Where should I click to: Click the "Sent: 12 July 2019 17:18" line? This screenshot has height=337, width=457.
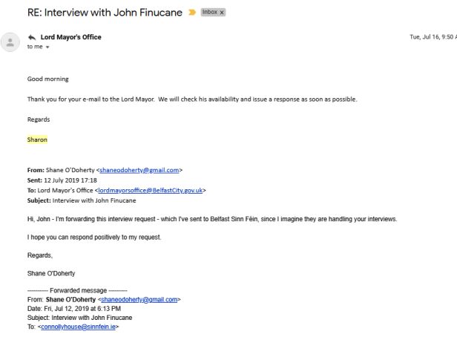[x=65, y=180]
